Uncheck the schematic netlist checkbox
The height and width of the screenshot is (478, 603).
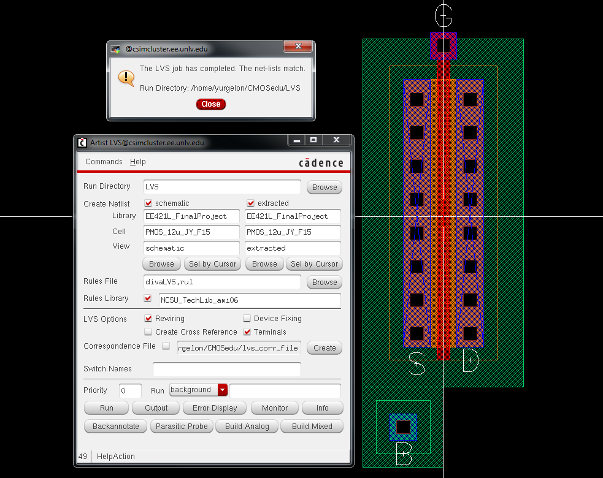(148, 203)
